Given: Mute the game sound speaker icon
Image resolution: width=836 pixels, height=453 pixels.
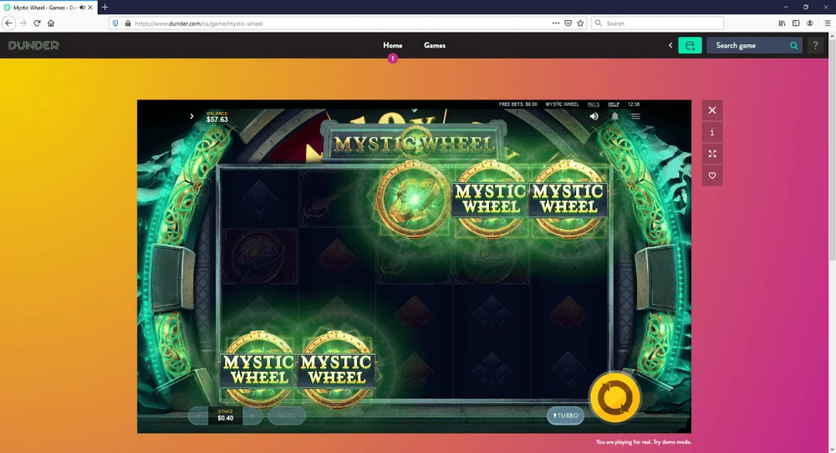Looking at the screenshot, I should click(x=594, y=116).
